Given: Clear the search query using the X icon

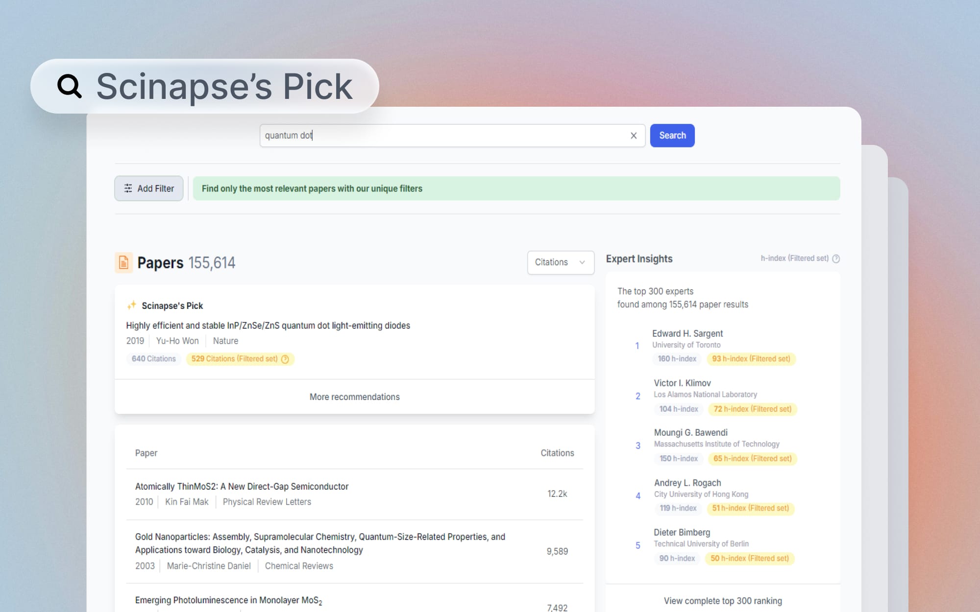Looking at the screenshot, I should 634,136.
